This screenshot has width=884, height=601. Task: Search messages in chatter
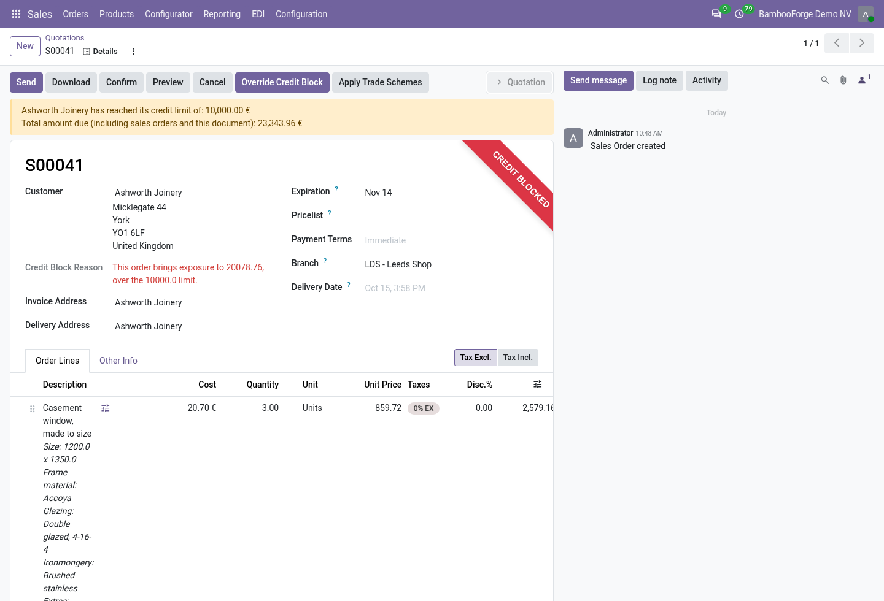coord(825,80)
